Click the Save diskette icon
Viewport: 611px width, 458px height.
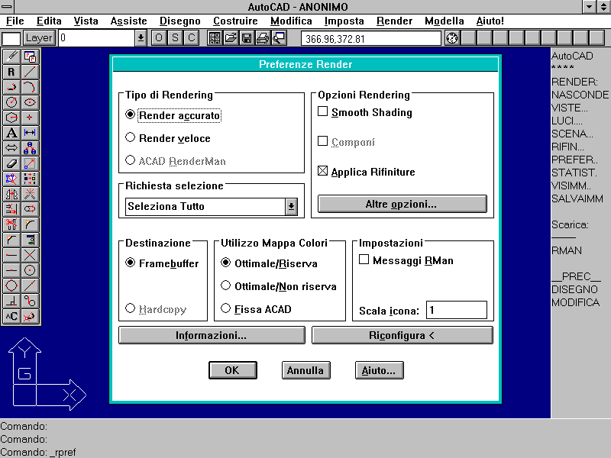pyautogui.click(x=247, y=38)
